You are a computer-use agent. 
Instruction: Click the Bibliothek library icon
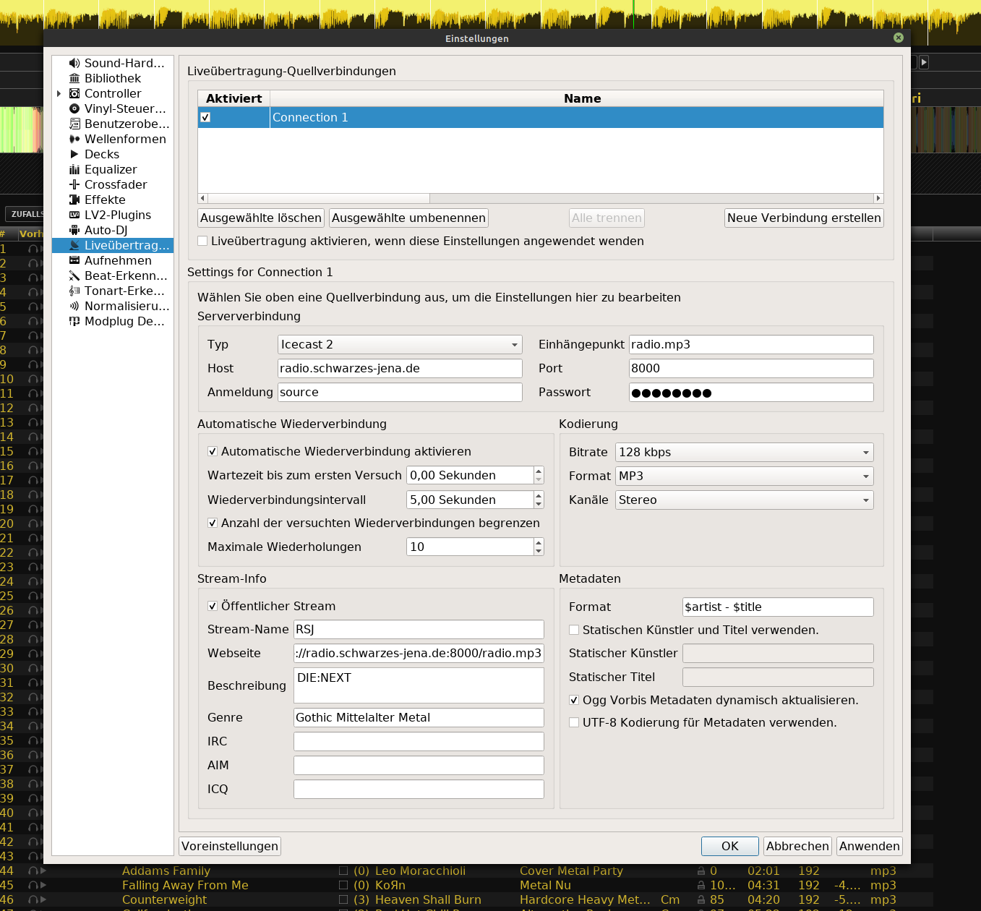[x=74, y=78]
